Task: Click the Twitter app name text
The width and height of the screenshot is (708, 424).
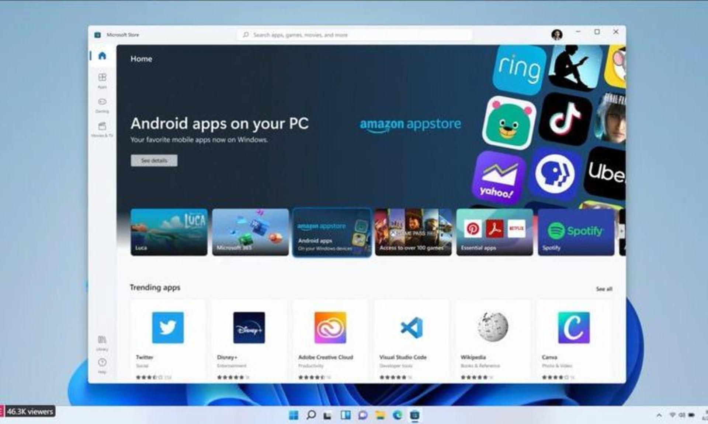Action: 145,357
